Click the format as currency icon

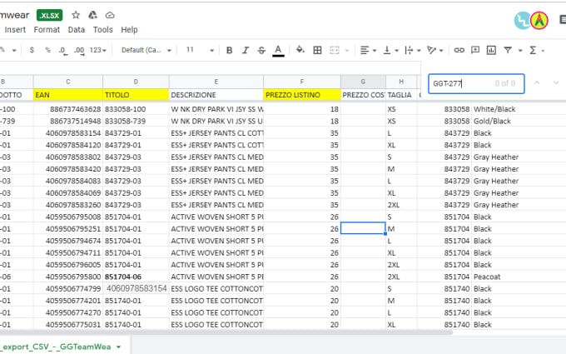pos(32,50)
